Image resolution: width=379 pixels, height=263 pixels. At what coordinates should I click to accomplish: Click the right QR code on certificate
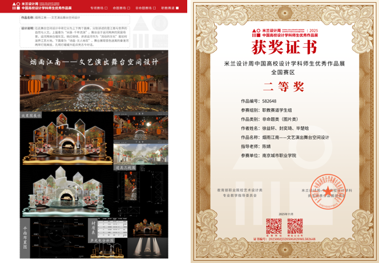[295, 227]
